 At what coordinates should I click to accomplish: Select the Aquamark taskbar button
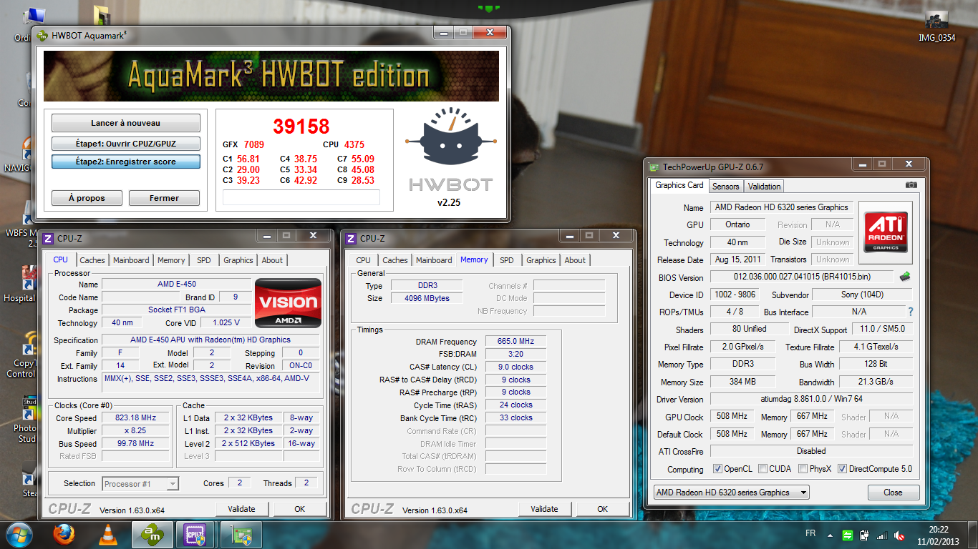[152, 534]
